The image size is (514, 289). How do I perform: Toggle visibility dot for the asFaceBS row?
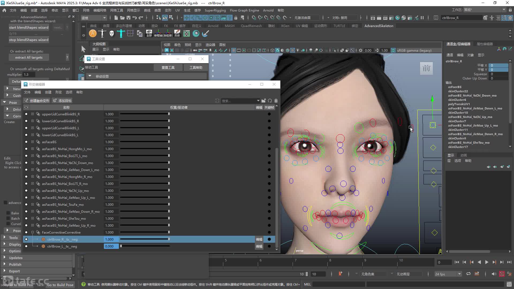pos(26,142)
